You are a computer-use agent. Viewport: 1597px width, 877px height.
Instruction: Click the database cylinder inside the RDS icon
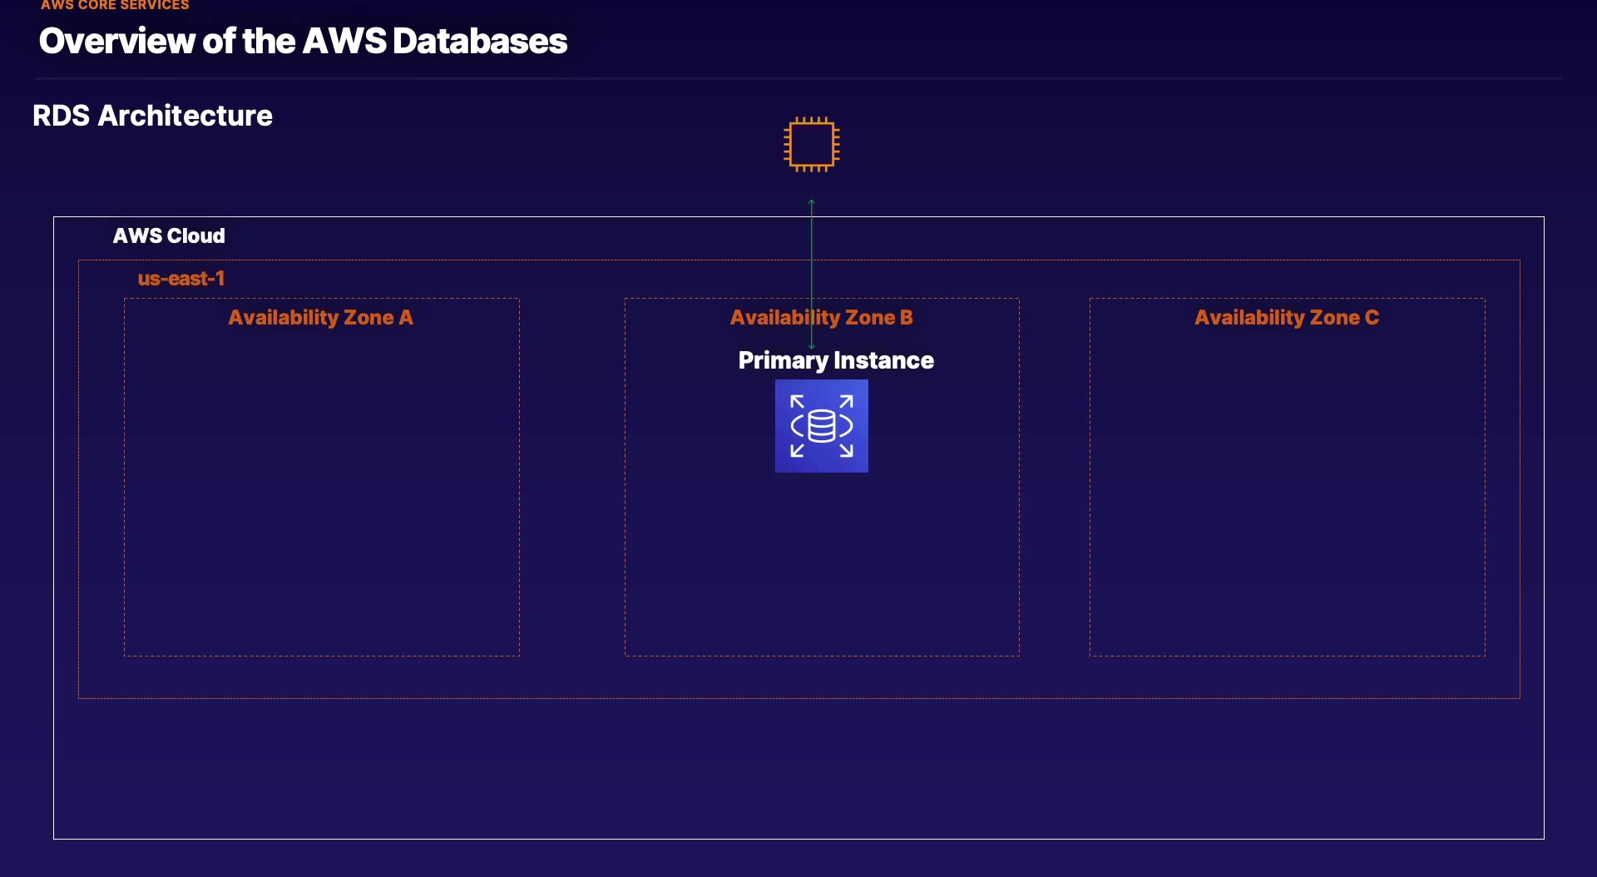(821, 426)
